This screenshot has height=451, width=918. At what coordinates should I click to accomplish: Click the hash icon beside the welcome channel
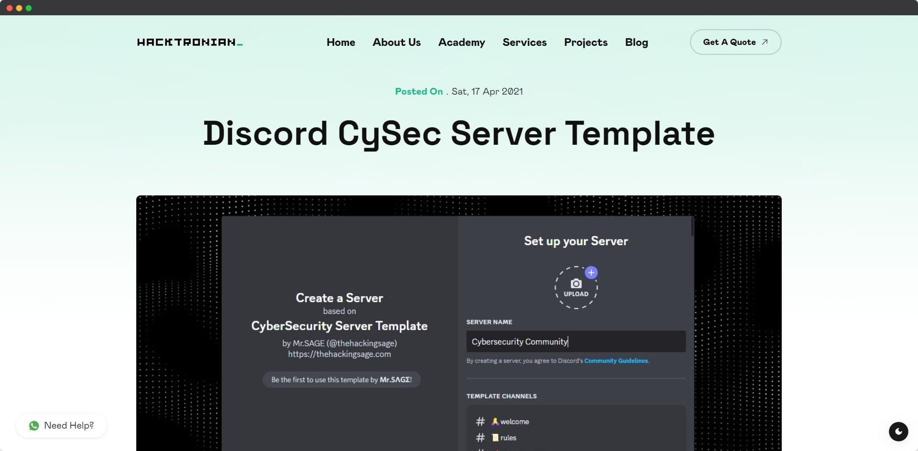tap(480, 421)
